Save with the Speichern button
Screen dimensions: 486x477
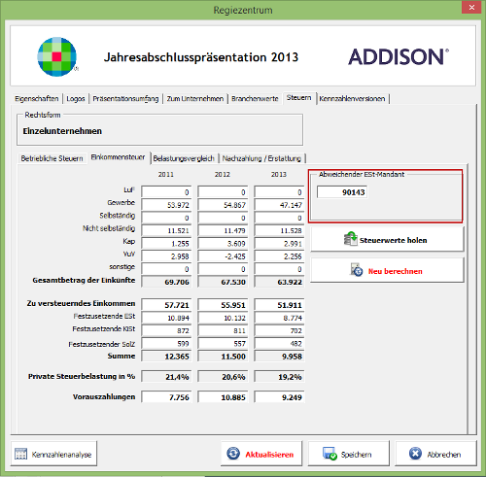349,454
